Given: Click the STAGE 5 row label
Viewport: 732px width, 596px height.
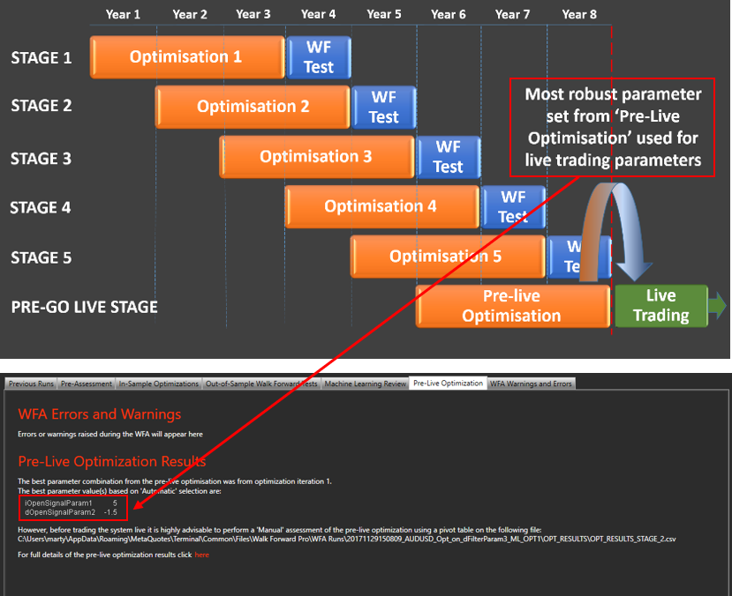Looking at the screenshot, I should tap(42, 257).
